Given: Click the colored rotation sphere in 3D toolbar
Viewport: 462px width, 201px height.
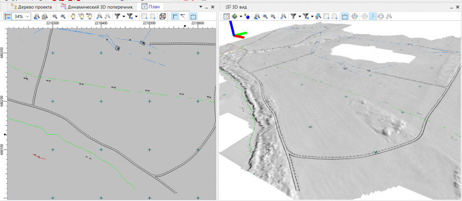Looking at the screenshot, I should [x=355, y=17].
